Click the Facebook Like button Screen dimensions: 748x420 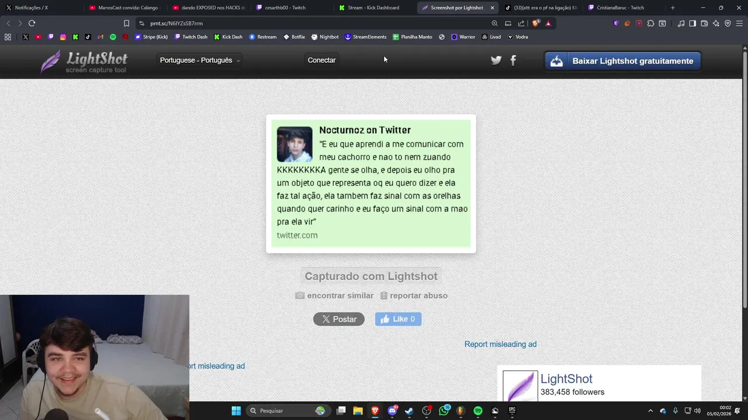coord(398,319)
